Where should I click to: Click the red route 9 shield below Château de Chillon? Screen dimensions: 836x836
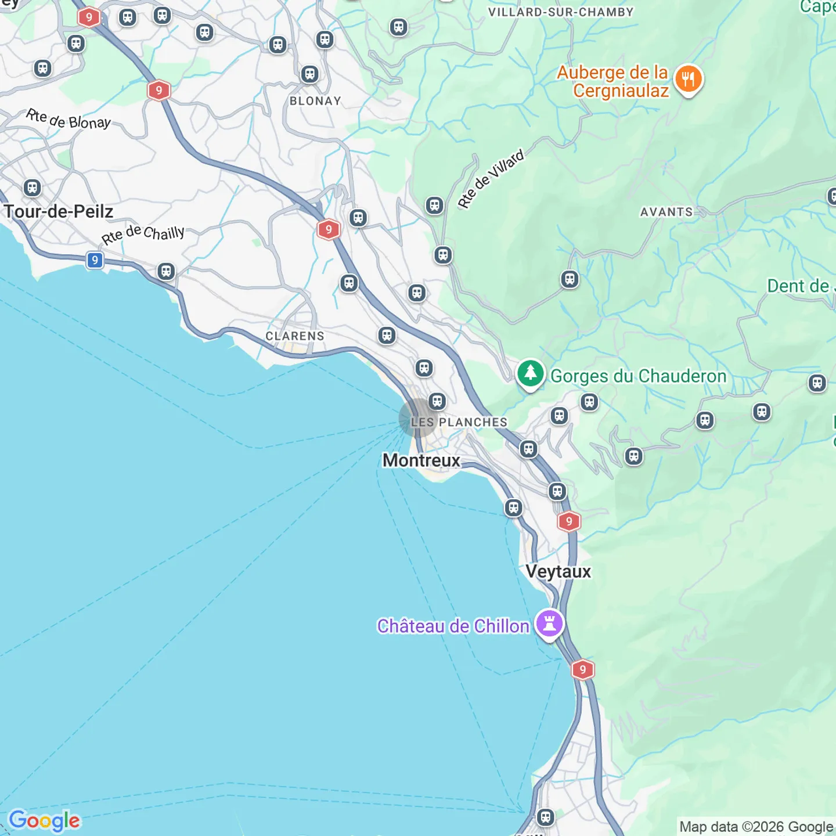tap(583, 669)
